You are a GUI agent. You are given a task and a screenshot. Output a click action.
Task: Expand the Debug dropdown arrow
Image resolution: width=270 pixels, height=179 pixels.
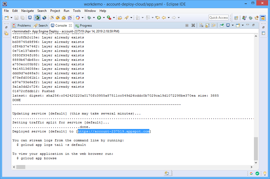coord(94,18)
